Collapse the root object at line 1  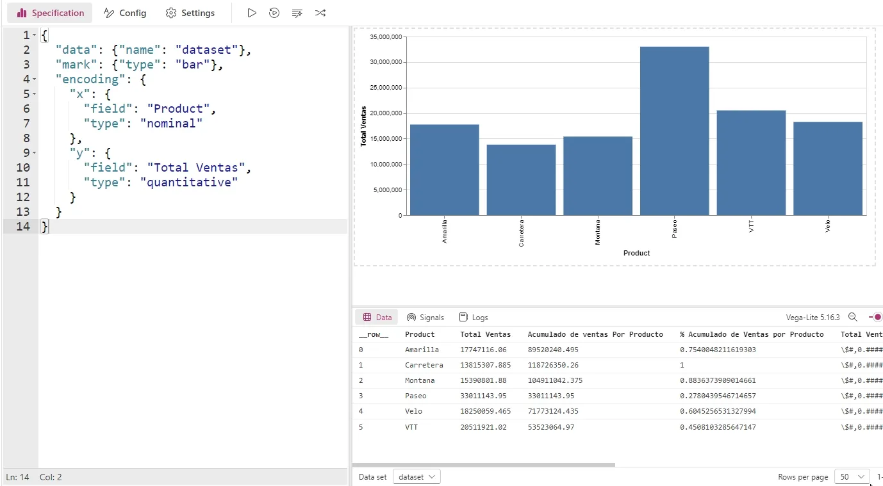tap(35, 35)
